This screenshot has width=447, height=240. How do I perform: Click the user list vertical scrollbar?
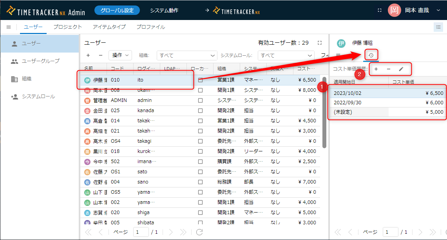(x=324, y=114)
